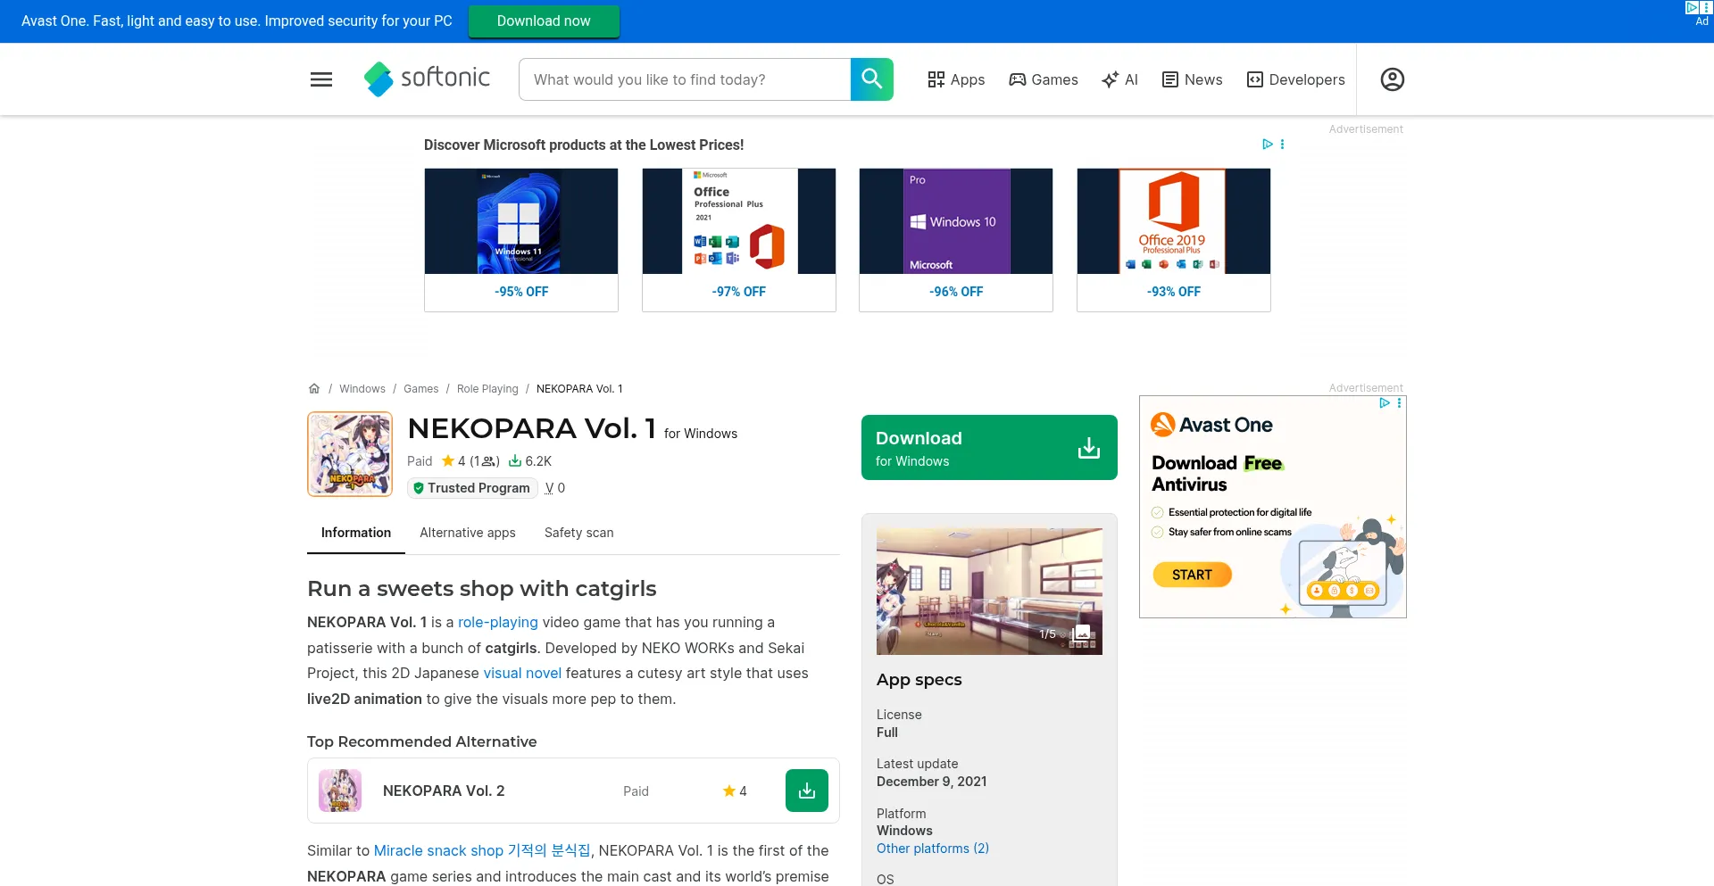Open the screenshot gallery icon
This screenshot has height=886, width=1714.
point(1082,633)
